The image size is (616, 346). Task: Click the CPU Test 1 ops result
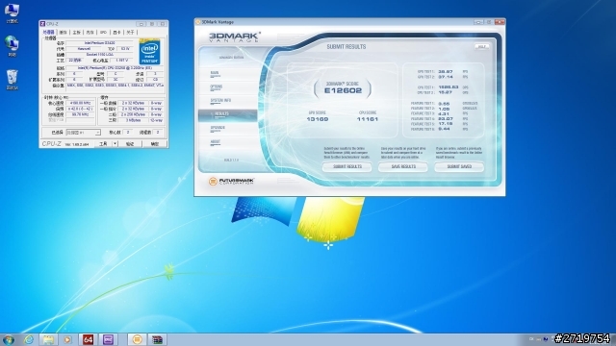pos(449,87)
